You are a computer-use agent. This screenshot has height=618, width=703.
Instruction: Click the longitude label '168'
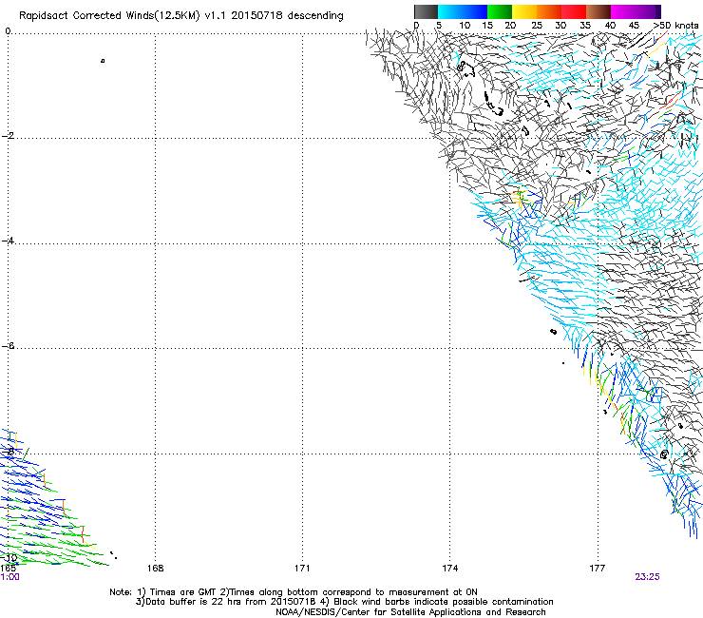[x=155, y=569]
